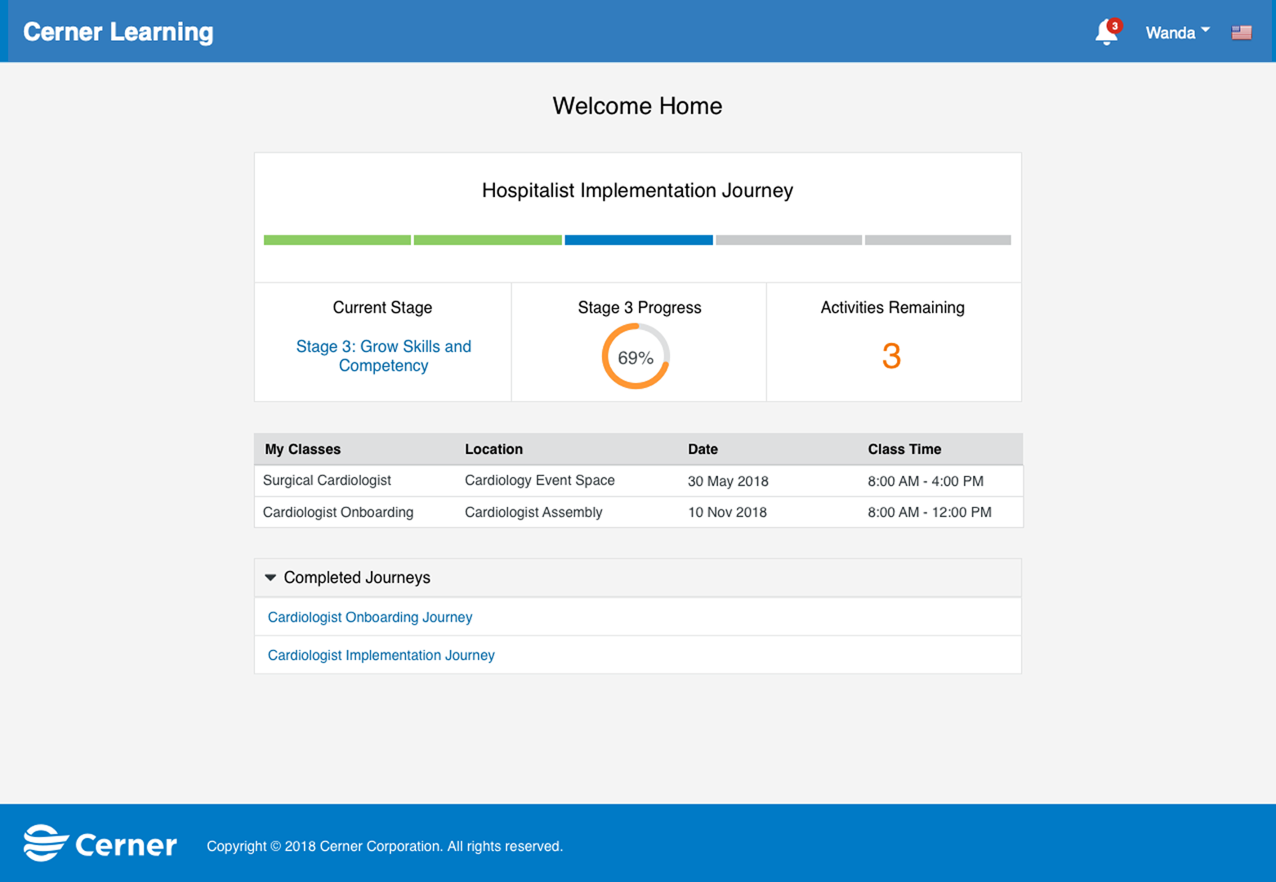Click the Activities Remaining label
1276x882 pixels.
click(x=893, y=308)
